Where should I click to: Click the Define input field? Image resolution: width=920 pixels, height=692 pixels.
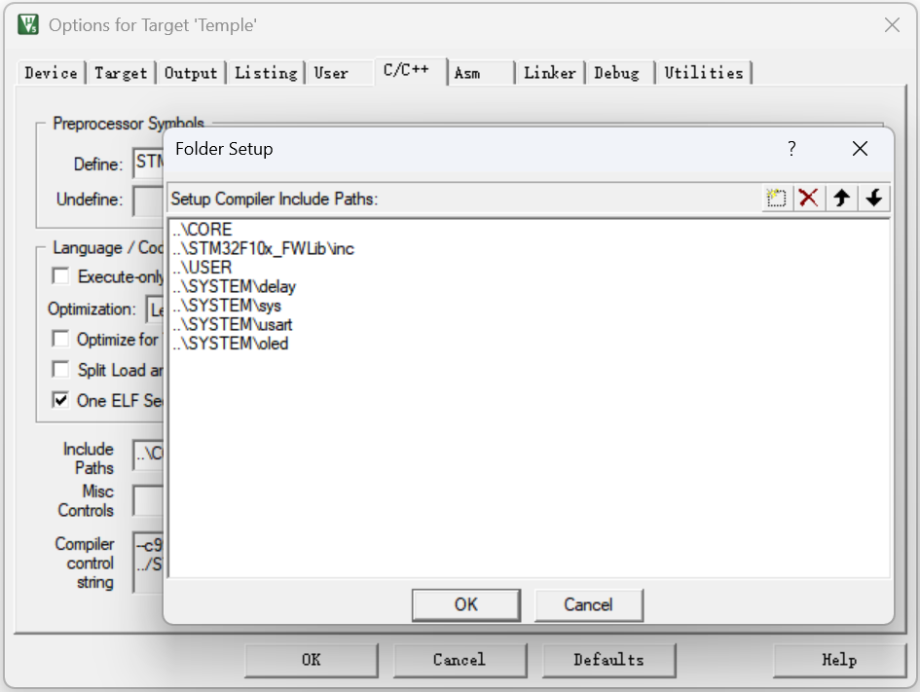tap(148, 164)
